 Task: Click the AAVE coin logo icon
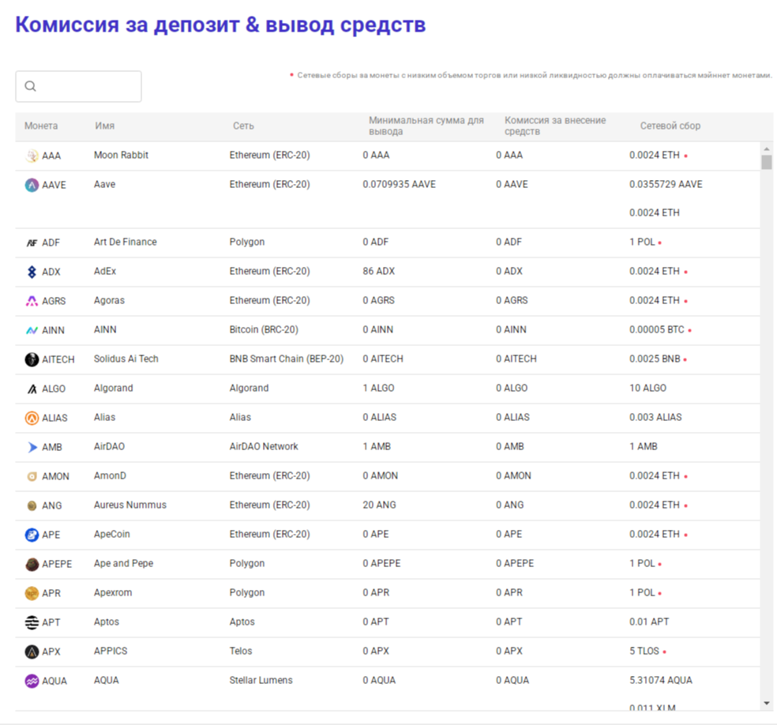tap(32, 185)
